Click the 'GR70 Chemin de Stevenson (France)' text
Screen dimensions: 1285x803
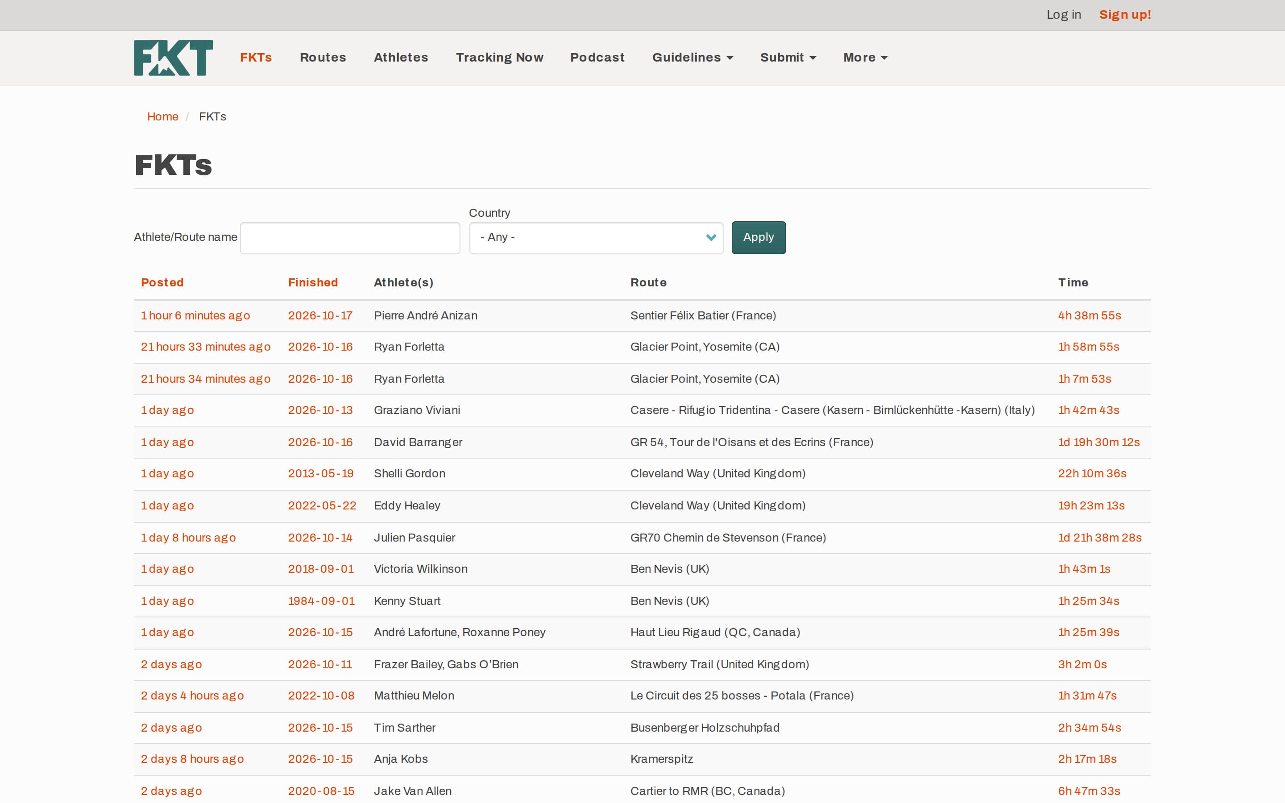point(728,538)
